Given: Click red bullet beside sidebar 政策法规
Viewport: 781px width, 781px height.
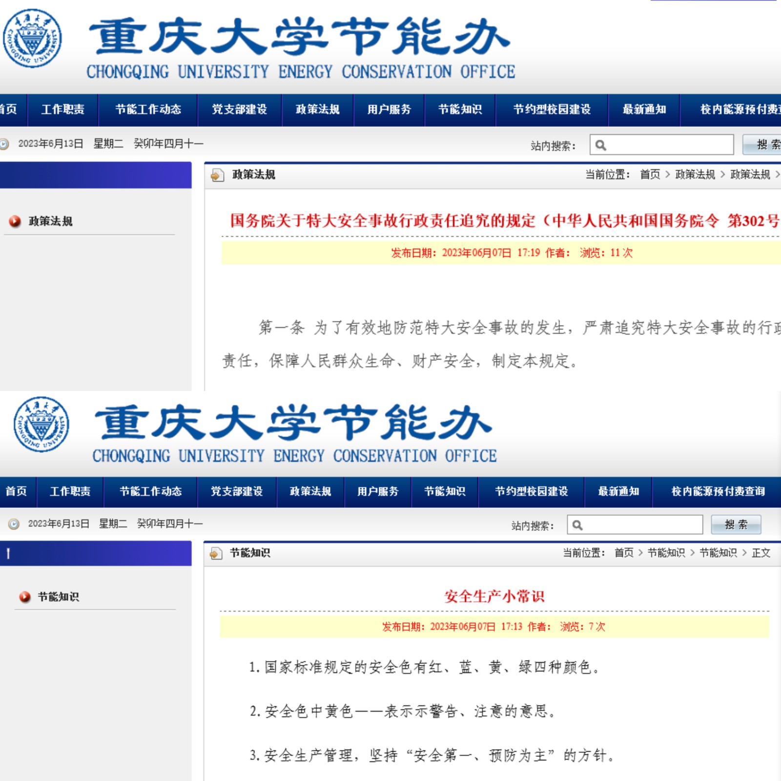Looking at the screenshot, I should [15, 221].
